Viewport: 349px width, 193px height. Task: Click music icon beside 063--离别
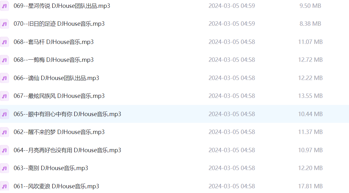click(4, 168)
